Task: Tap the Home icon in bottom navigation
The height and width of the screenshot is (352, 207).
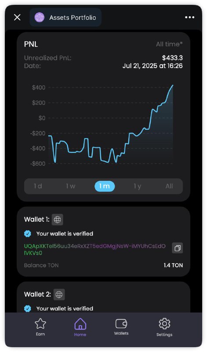Action: pyautogui.click(x=80, y=324)
